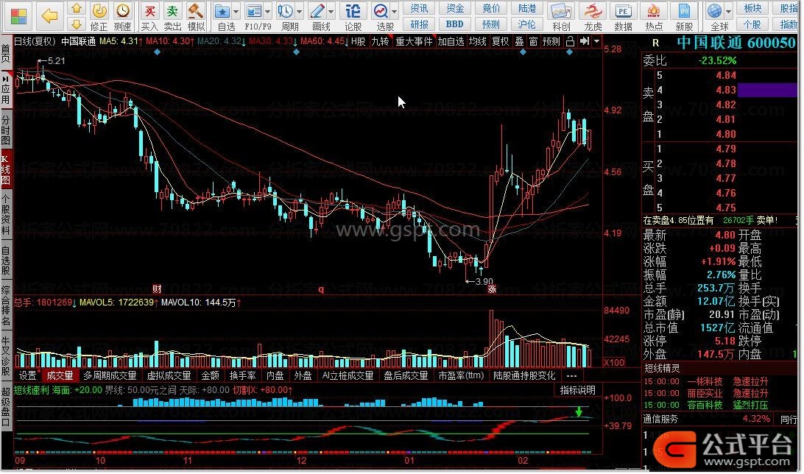Viewport: 804px width, 474px height.
Task: Open the 数据 PE data icon
Action: [x=624, y=16]
